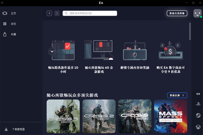This screenshot has height=135, width=203.
Task: Open the Steam connection icon
Action: tap(198, 115)
